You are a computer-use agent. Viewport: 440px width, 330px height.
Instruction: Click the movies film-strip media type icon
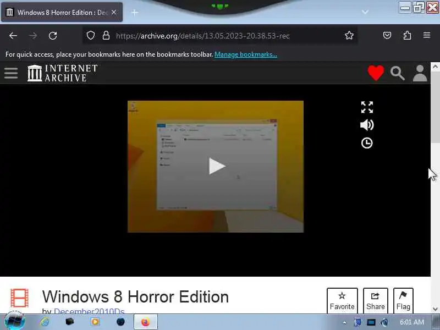click(19, 298)
